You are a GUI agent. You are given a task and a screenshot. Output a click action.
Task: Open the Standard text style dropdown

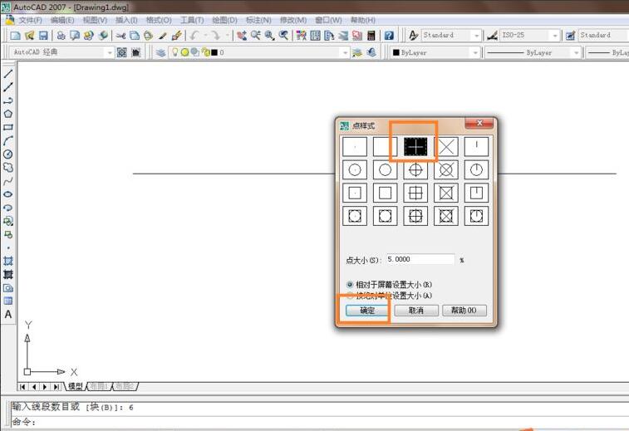[476, 36]
